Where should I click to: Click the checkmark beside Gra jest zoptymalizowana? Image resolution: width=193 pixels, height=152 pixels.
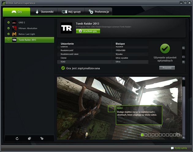63,68
